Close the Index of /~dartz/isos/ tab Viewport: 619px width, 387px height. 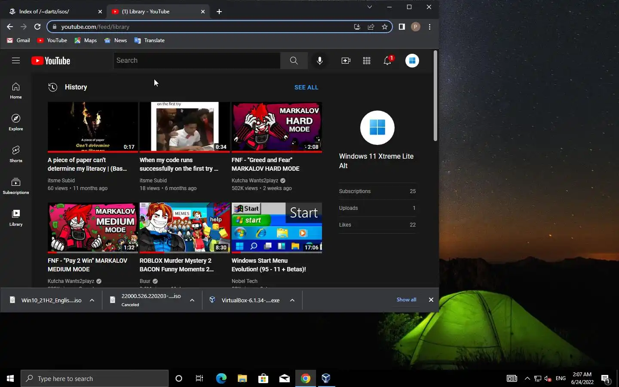[x=100, y=12]
